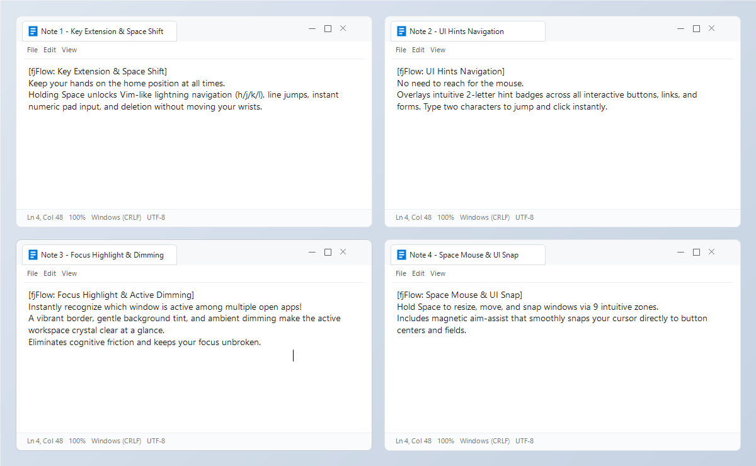Click the document icon in the Note 1 tab
Image resolution: width=756 pixels, height=466 pixels.
coord(33,31)
